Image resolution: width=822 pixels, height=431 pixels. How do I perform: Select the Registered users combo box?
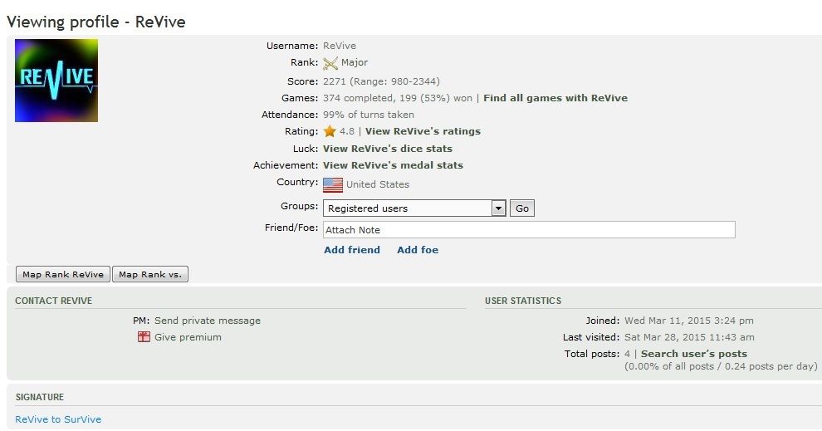[x=407, y=208]
